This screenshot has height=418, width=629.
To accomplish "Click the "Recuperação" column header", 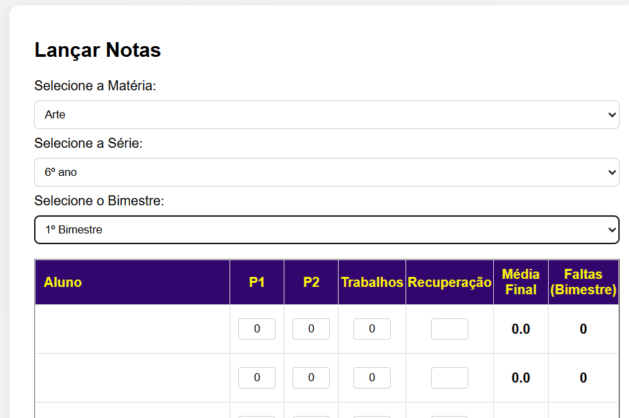I will 449,282.
